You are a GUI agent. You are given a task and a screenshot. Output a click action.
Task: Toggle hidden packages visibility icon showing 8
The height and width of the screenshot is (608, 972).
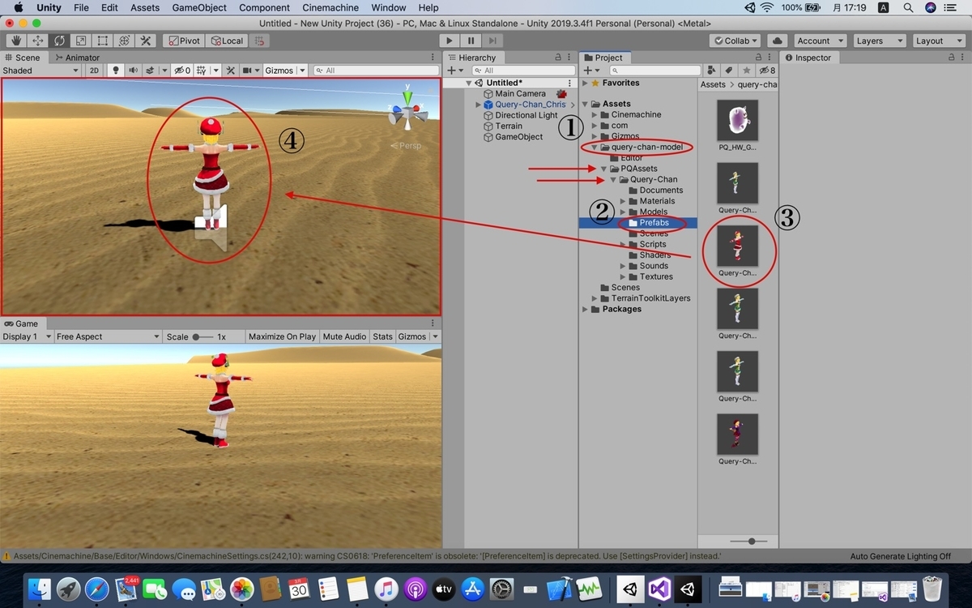click(x=766, y=71)
